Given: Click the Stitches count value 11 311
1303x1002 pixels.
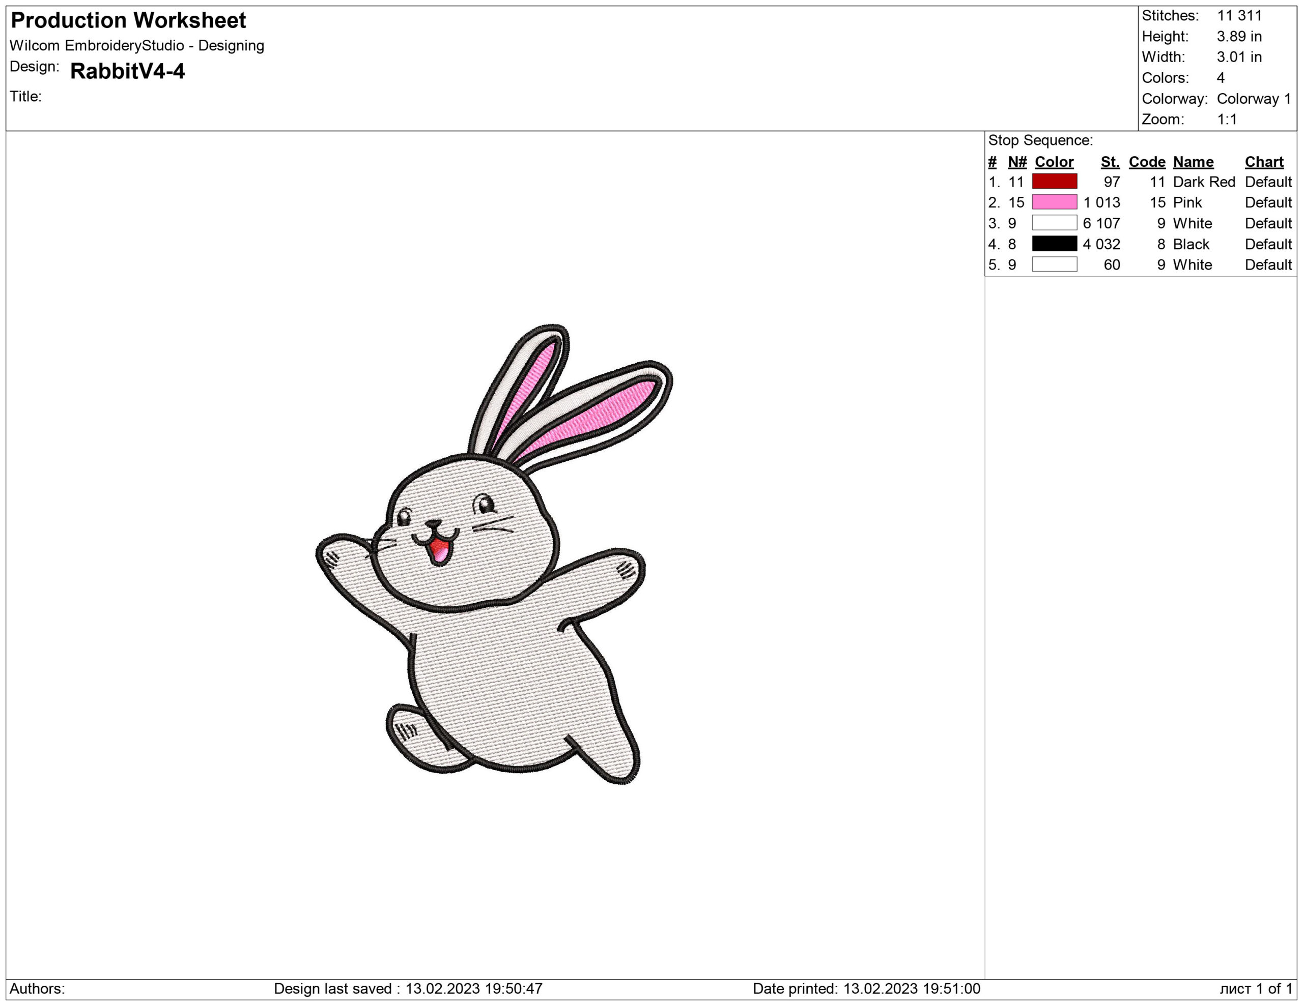Looking at the screenshot, I should [1239, 15].
